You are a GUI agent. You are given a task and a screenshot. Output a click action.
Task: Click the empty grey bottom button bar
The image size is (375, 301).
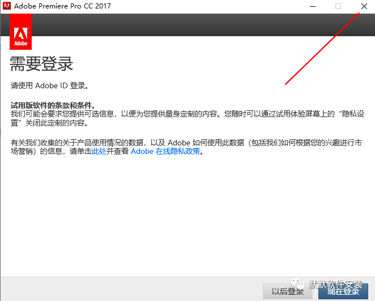[x=130, y=290]
